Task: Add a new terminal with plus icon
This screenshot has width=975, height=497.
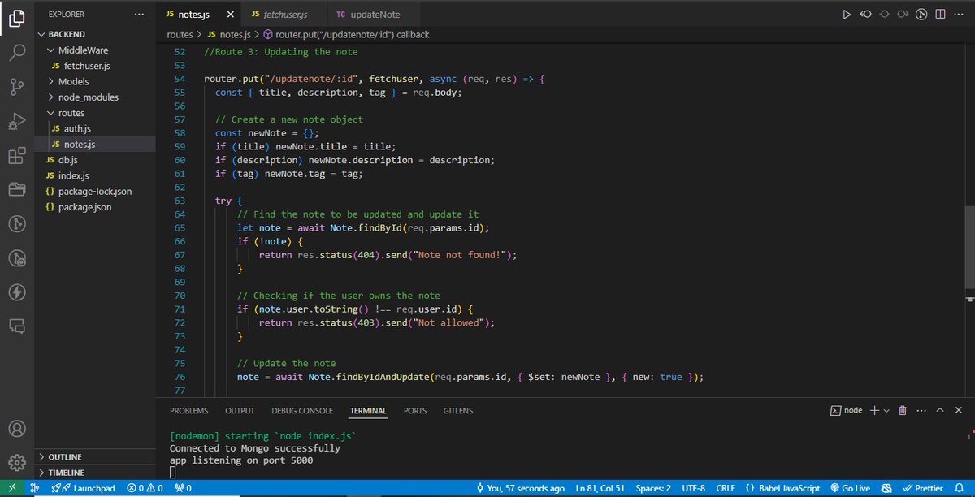Action: click(874, 410)
